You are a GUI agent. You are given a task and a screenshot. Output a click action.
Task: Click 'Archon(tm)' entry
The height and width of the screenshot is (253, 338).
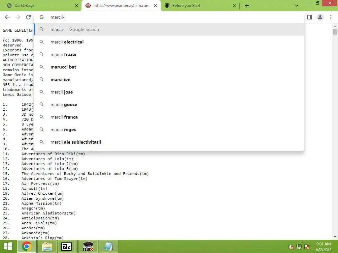coord(33,228)
